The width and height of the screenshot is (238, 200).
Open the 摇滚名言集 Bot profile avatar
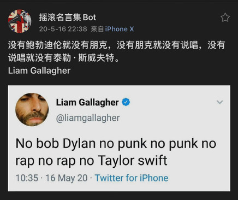click(x=20, y=21)
